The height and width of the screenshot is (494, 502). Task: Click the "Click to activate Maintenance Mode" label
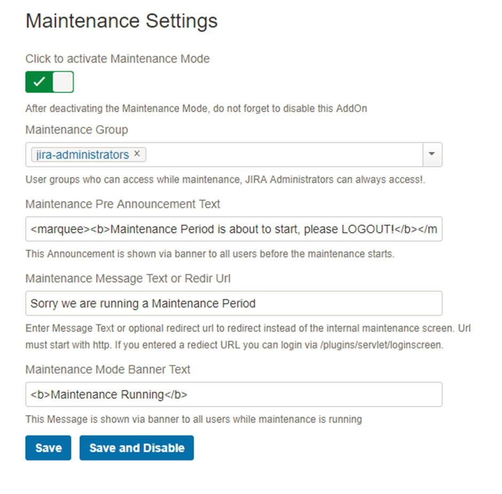(x=117, y=59)
